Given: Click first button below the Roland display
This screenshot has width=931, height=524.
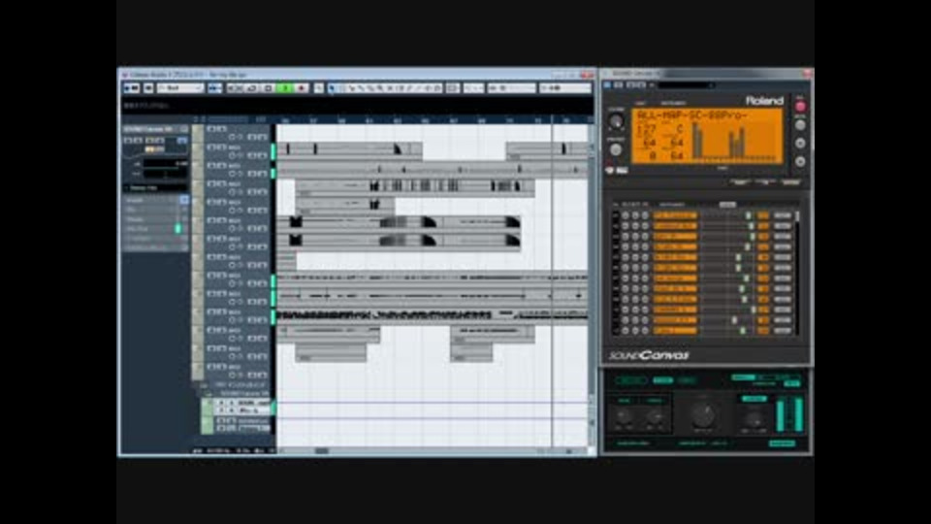Looking at the screenshot, I should click(739, 181).
